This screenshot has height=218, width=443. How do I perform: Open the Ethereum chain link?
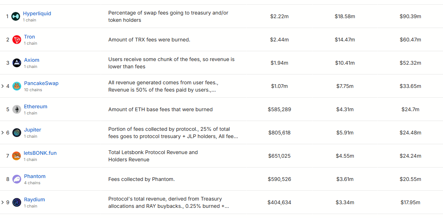pyautogui.click(x=36, y=106)
